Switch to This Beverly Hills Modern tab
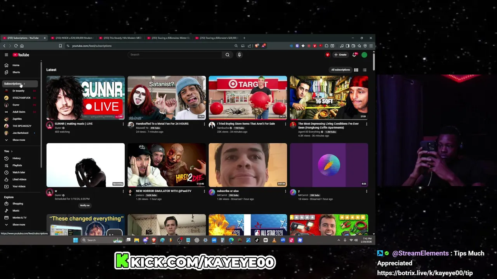This screenshot has width=497, height=279. pyautogui.click(x=120, y=38)
